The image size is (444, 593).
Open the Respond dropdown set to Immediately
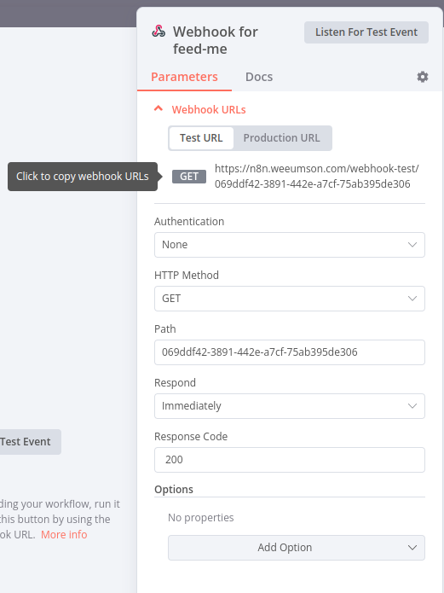point(290,406)
